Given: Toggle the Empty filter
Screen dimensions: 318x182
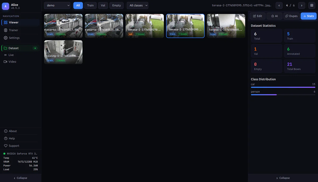Looking at the screenshot, I should tap(116, 5).
